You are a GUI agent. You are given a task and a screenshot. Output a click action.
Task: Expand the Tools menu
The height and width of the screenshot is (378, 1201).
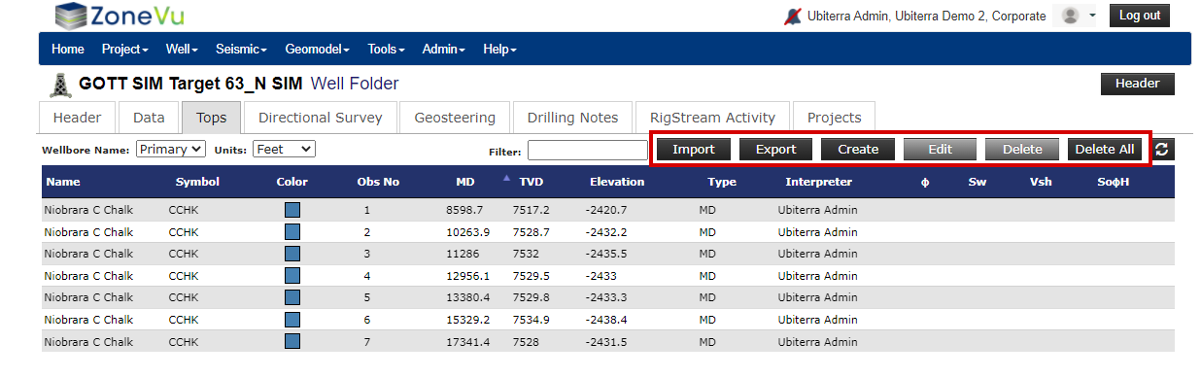386,49
